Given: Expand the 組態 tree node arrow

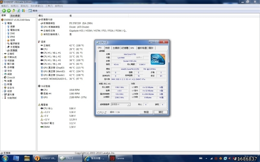Looking at the screenshot, I should [x=3, y=91].
